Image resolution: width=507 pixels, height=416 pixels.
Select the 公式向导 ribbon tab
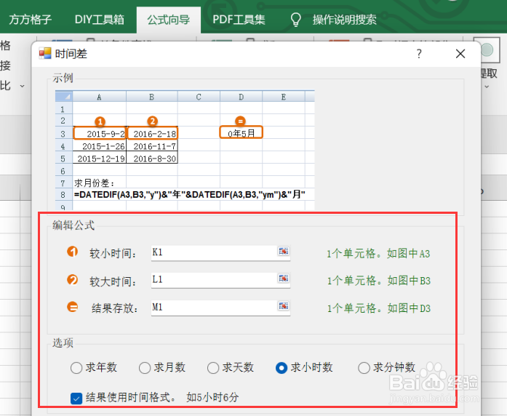(x=169, y=20)
